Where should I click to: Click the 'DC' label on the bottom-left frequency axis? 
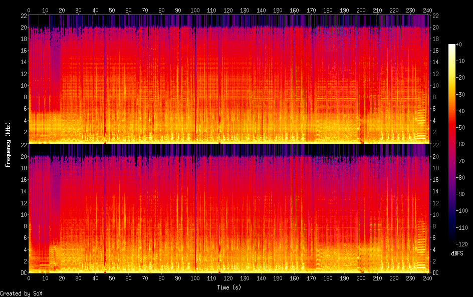[x=23, y=273]
